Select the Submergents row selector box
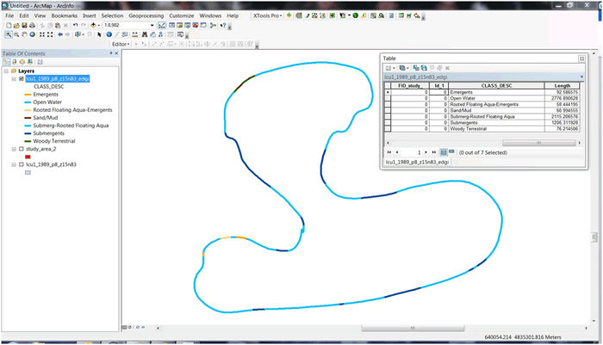The height and width of the screenshot is (345, 603). point(388,122)
